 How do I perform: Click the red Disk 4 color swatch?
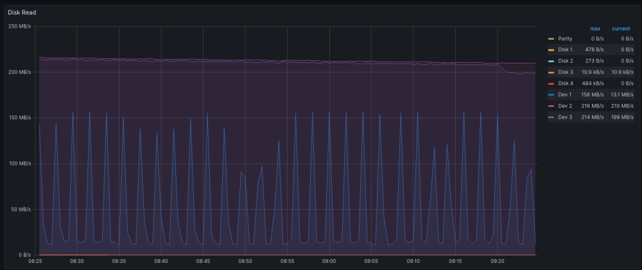(551, 83)
